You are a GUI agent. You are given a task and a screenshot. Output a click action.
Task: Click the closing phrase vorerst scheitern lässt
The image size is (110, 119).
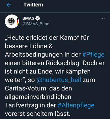pos(37,114)
